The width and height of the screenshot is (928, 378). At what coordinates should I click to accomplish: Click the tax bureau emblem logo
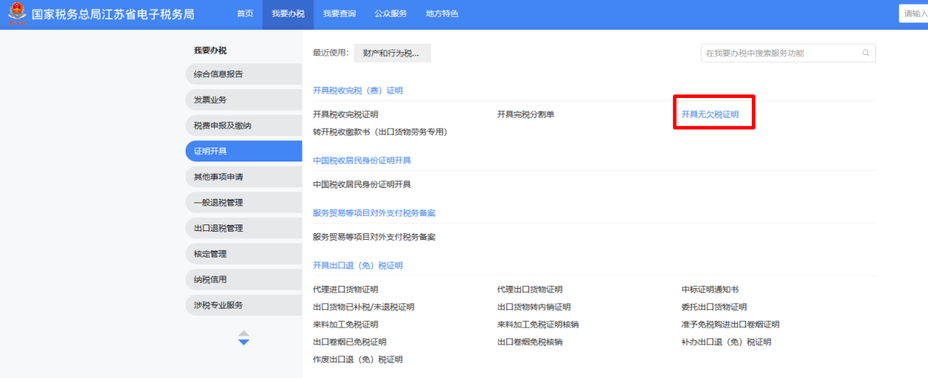[15, 14]
